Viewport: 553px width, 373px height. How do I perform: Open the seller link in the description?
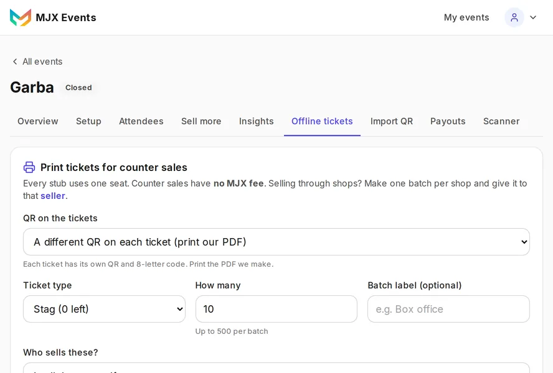(x=53, y=196)
